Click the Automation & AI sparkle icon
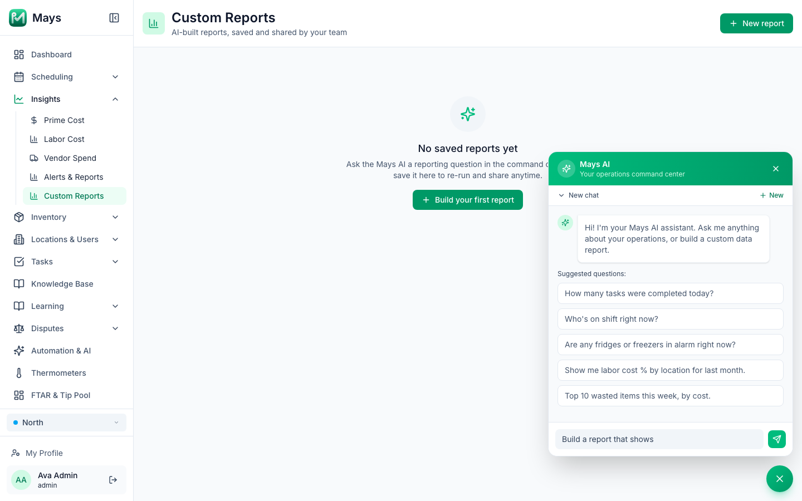 [19, 351]
